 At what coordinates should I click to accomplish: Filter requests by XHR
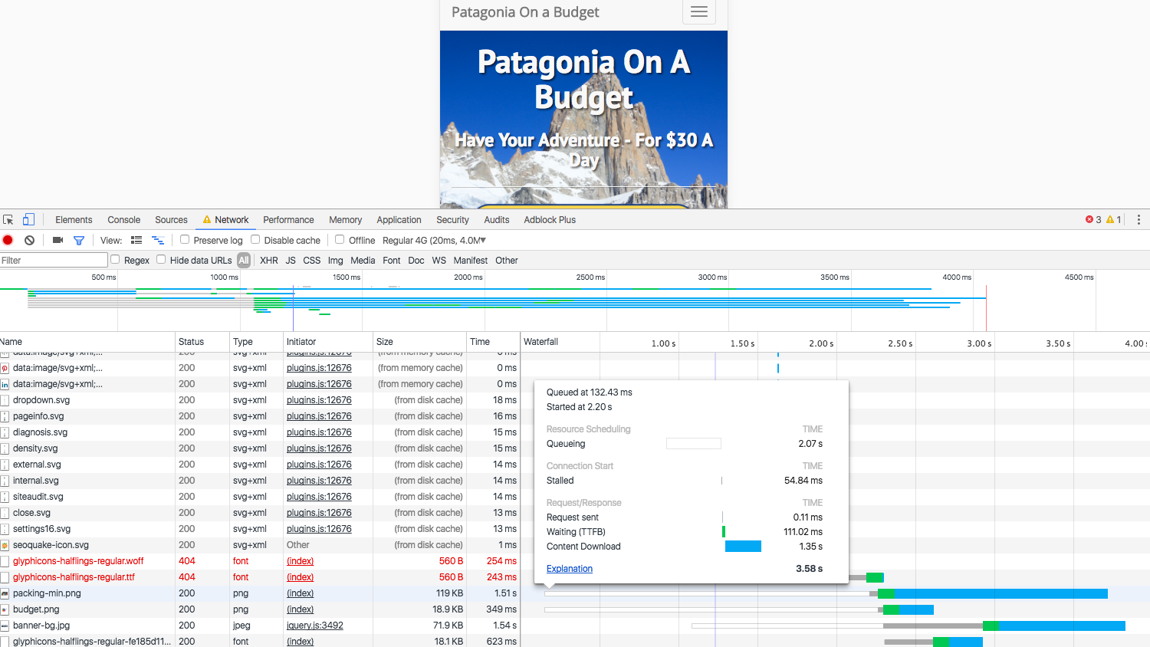[269, 260]
